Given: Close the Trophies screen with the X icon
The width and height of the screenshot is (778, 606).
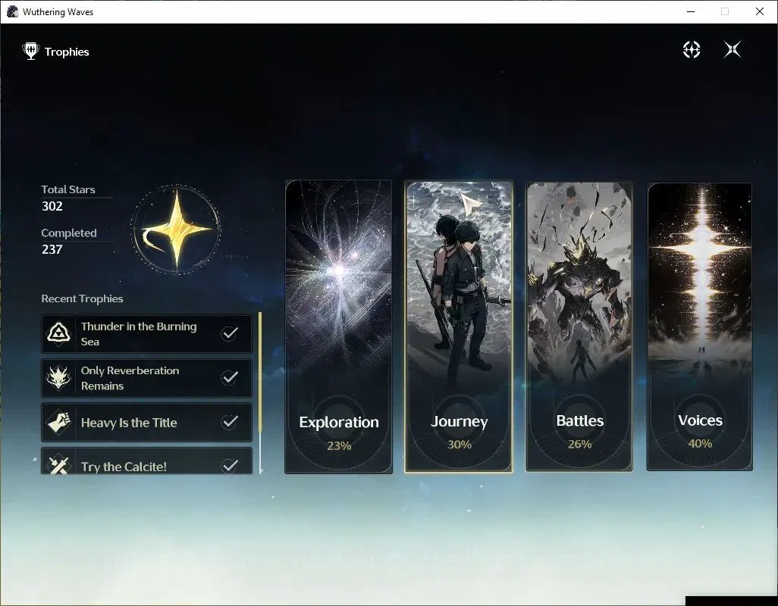Looking at the screenshot, I should click(x=733, y=49).
